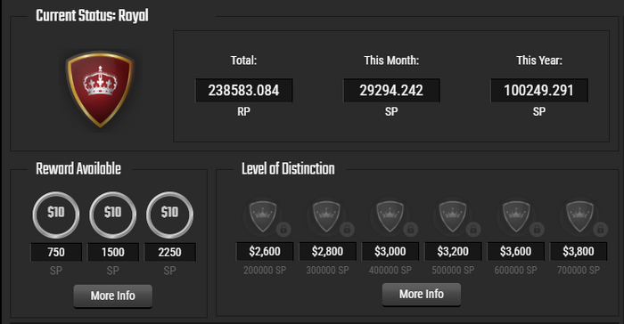The image size is (624, 324).
Task: Click the 750 SP reward value box
Action: [55, 252]
